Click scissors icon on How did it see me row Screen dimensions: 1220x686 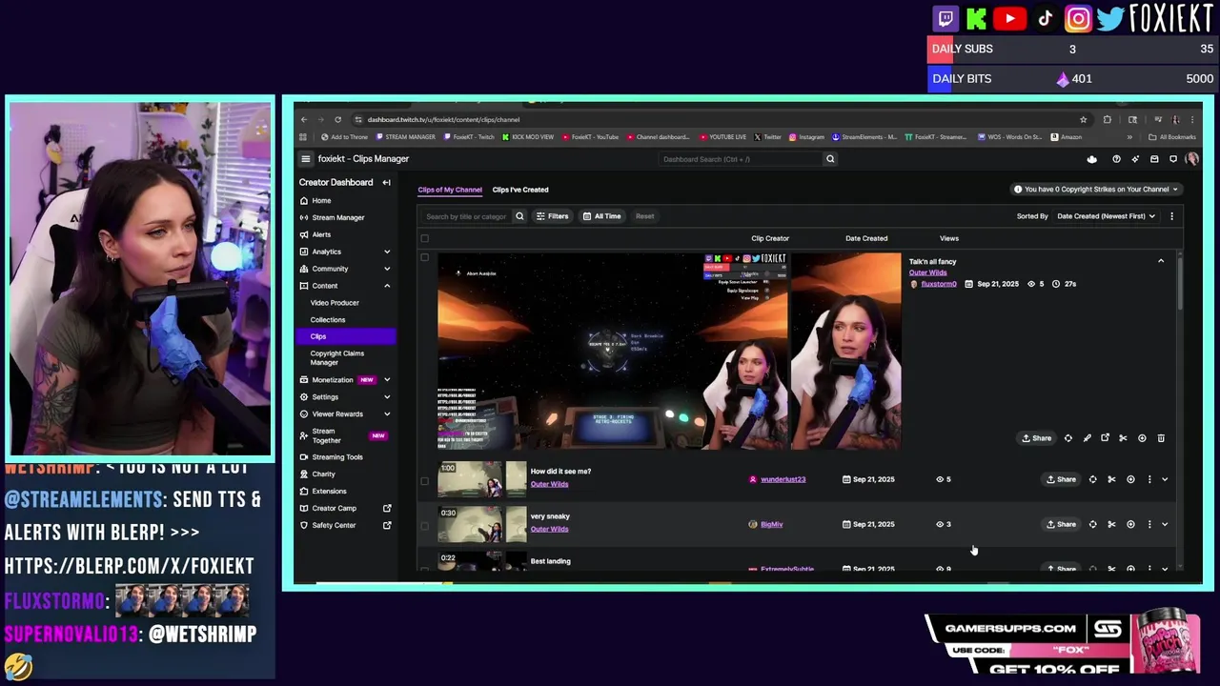click(1111, 479)
